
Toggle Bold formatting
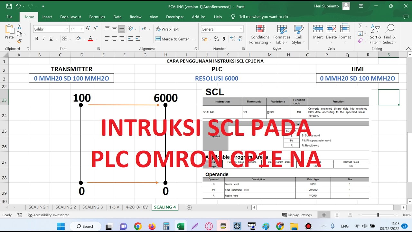point(37,39)
